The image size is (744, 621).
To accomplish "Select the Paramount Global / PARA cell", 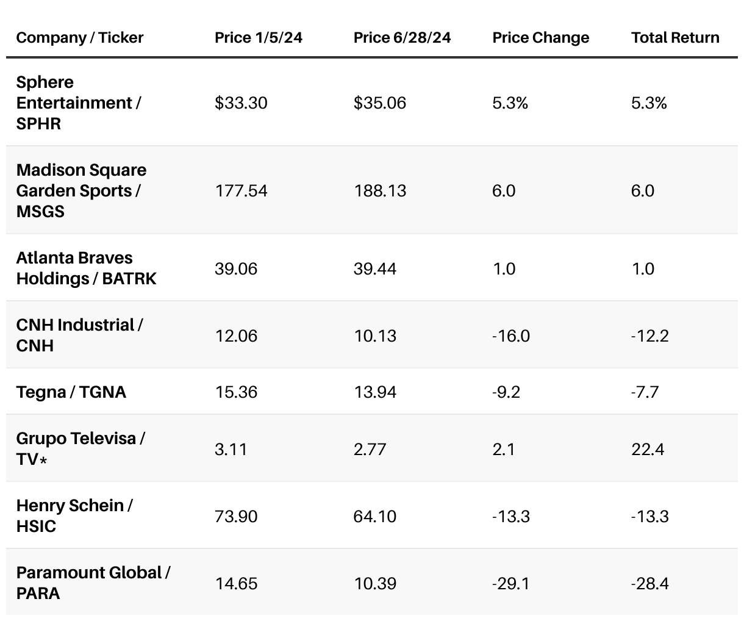I will (93, 583).
